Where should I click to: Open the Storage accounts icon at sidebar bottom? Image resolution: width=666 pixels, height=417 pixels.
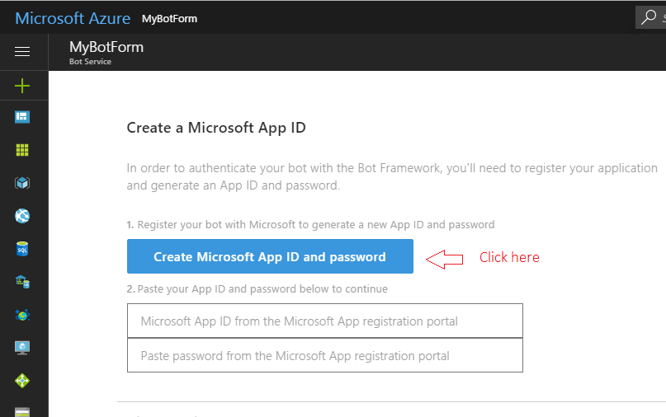(22, 411)
